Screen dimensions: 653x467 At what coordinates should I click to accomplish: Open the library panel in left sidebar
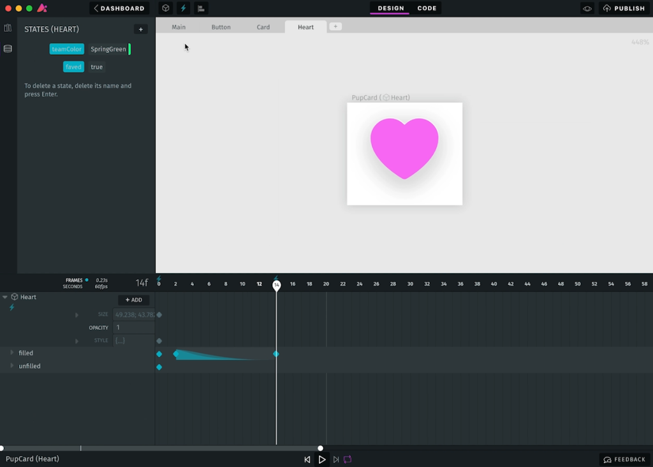[x=8, y=28]
